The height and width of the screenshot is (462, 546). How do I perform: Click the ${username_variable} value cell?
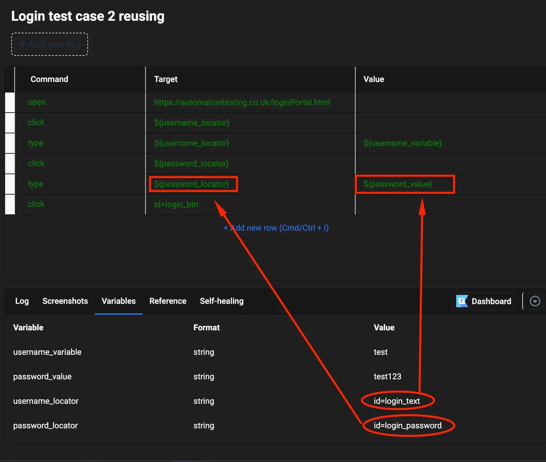pyautogui.click(x=403, y=143)
